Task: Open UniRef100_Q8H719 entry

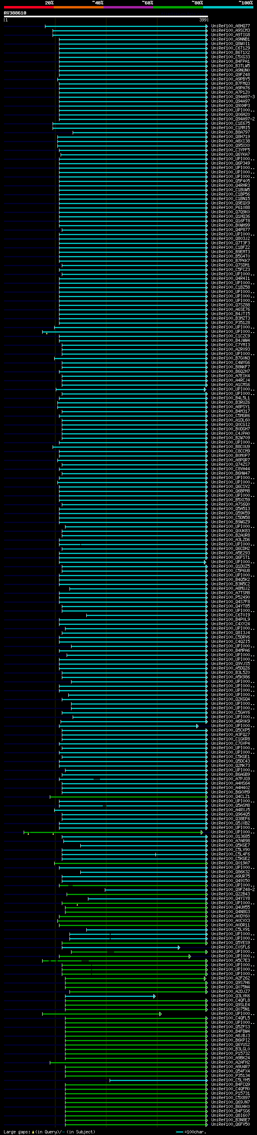Action: click(230, 136)
